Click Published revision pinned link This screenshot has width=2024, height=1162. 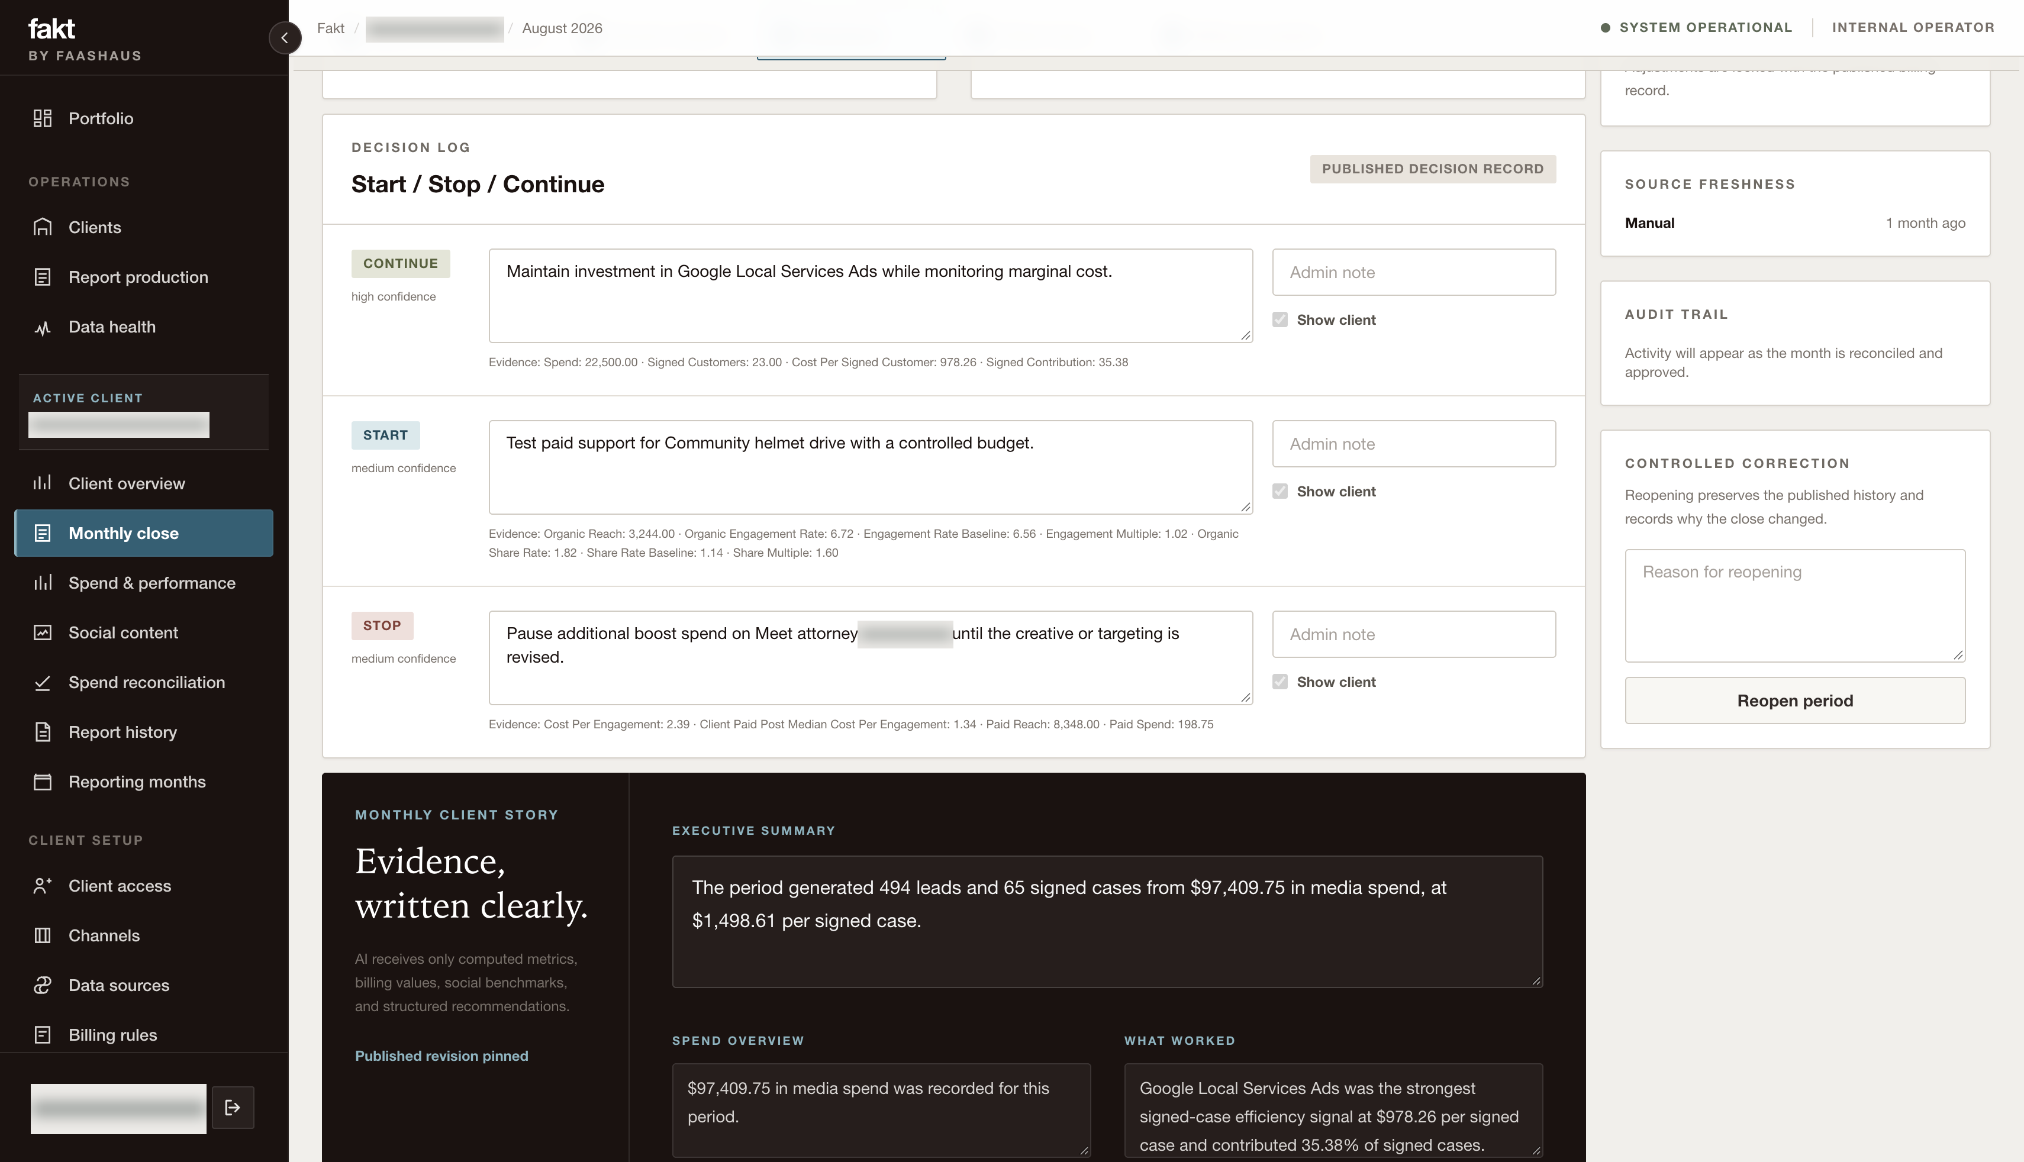pos(441,1056)
